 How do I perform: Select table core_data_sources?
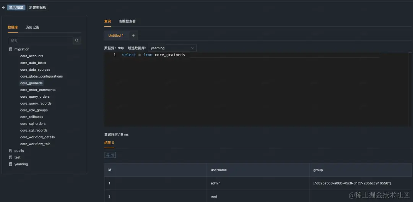point(35,69)
